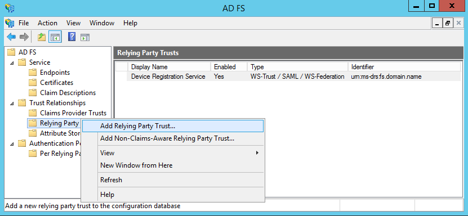Click the Forward arrow toolbar icon
The height and width of the screenshot is (216, 468).
pos(24,37)
